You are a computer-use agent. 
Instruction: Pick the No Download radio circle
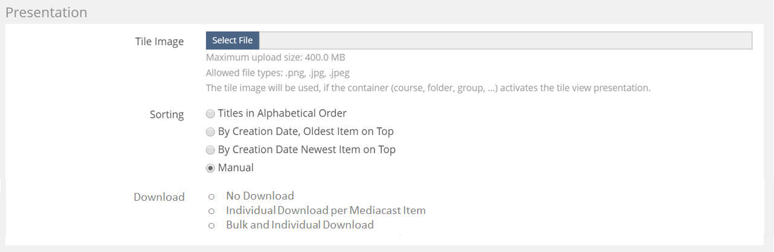[211, 197]
